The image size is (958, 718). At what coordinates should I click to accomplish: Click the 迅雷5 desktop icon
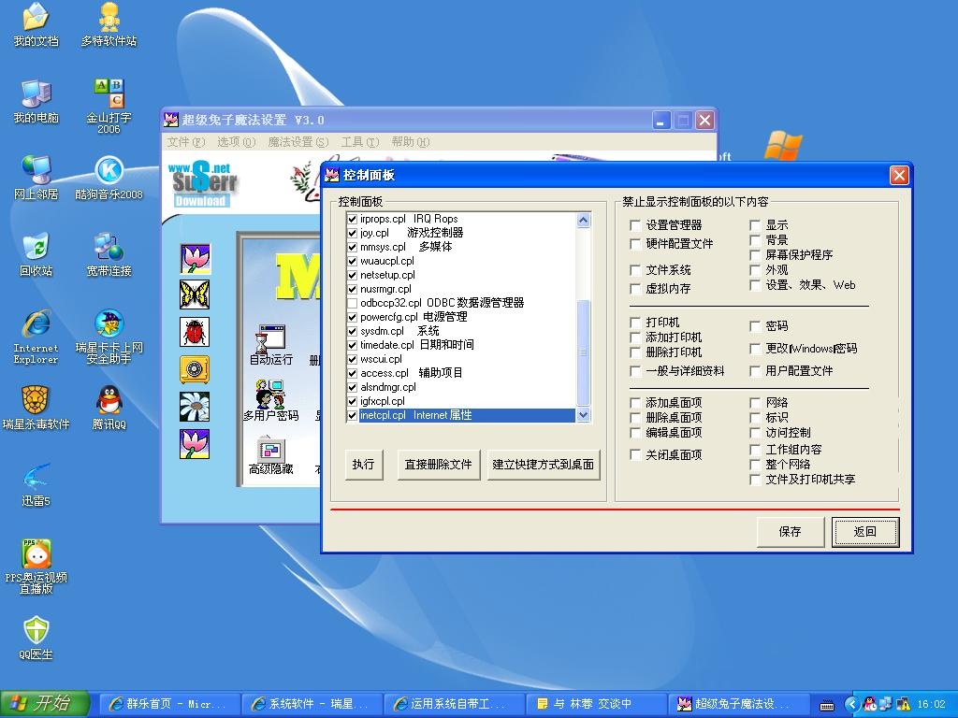pyautogui.click(x=36, y=485)
